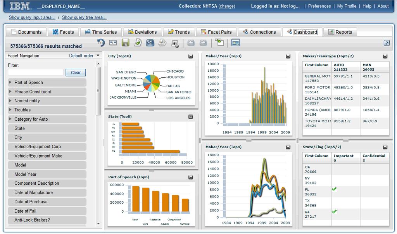Select the Dashboard tab
Viewport: 397px width, 234px height.
click(x=302, y=32)
